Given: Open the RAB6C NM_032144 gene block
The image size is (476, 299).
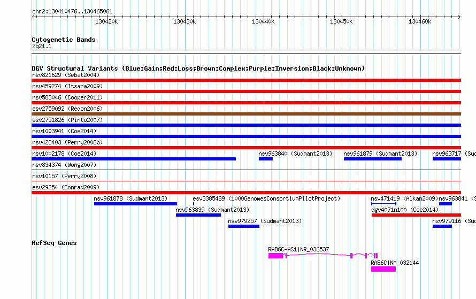Looking at the screenshot, I should pyautogui.click(x=383, y=269).
